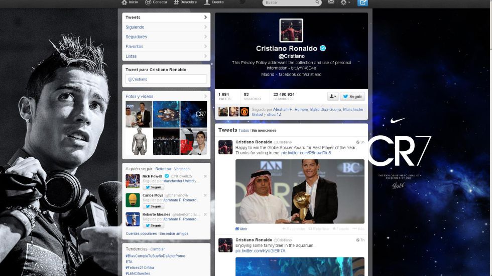Open the settings gear dropdown
This screenshot has height=276, width=492.
(345, 3)
